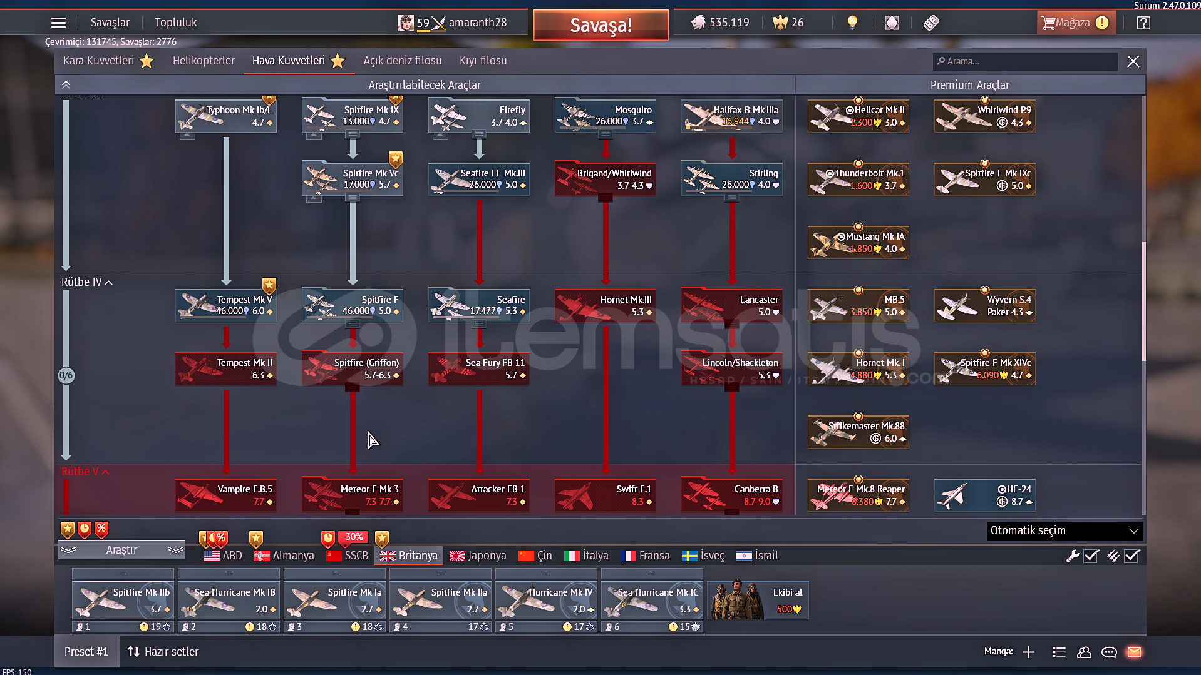Viewport: 1201px width, 675px height.
Task: Click the Silver Lions balance 535.119
Action: click(x=720, y=23)
